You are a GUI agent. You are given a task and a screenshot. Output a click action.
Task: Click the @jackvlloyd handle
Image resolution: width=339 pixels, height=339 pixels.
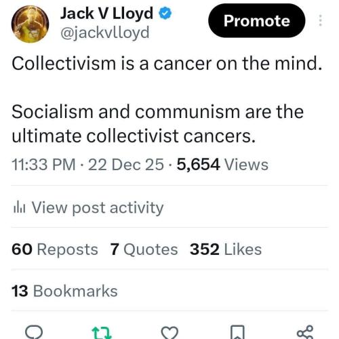point(105,33)
